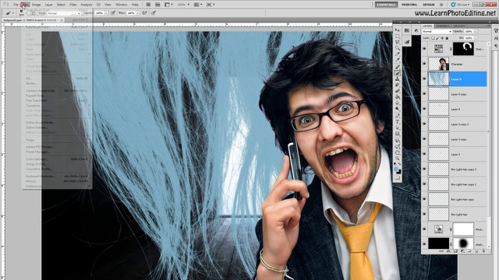Image resolution: width=499 pixels, height=280 pixels.
Task: Click the Add layer style fx icon
Action: [448, 251]
